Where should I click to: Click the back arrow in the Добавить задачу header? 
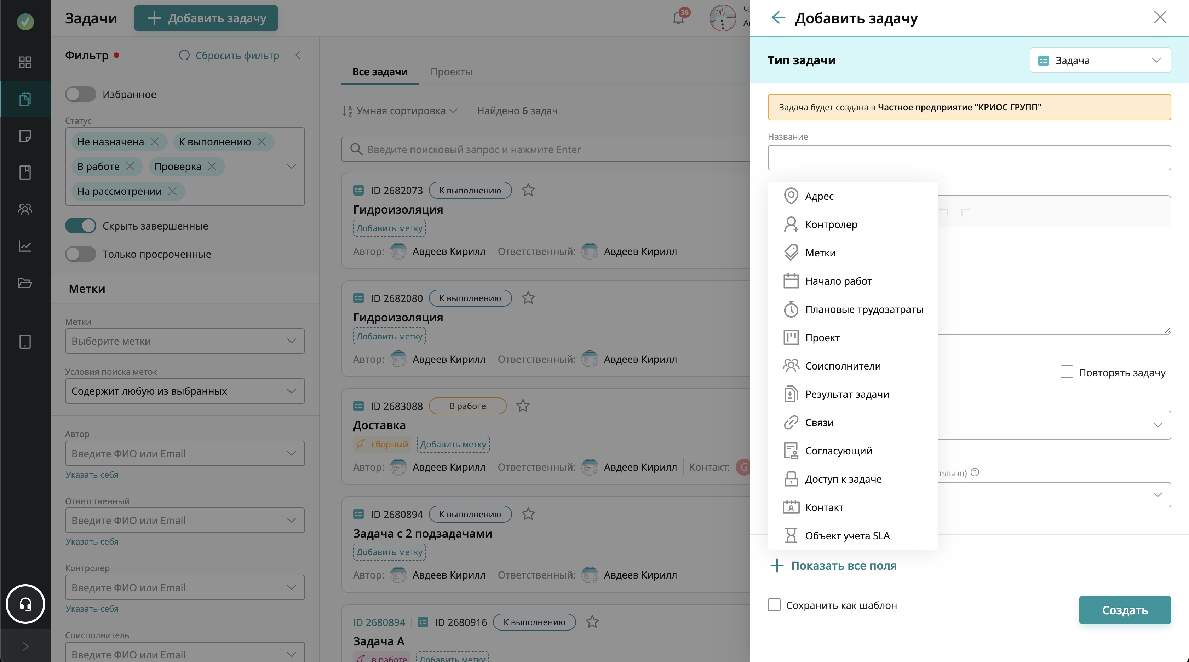point(778,18)
